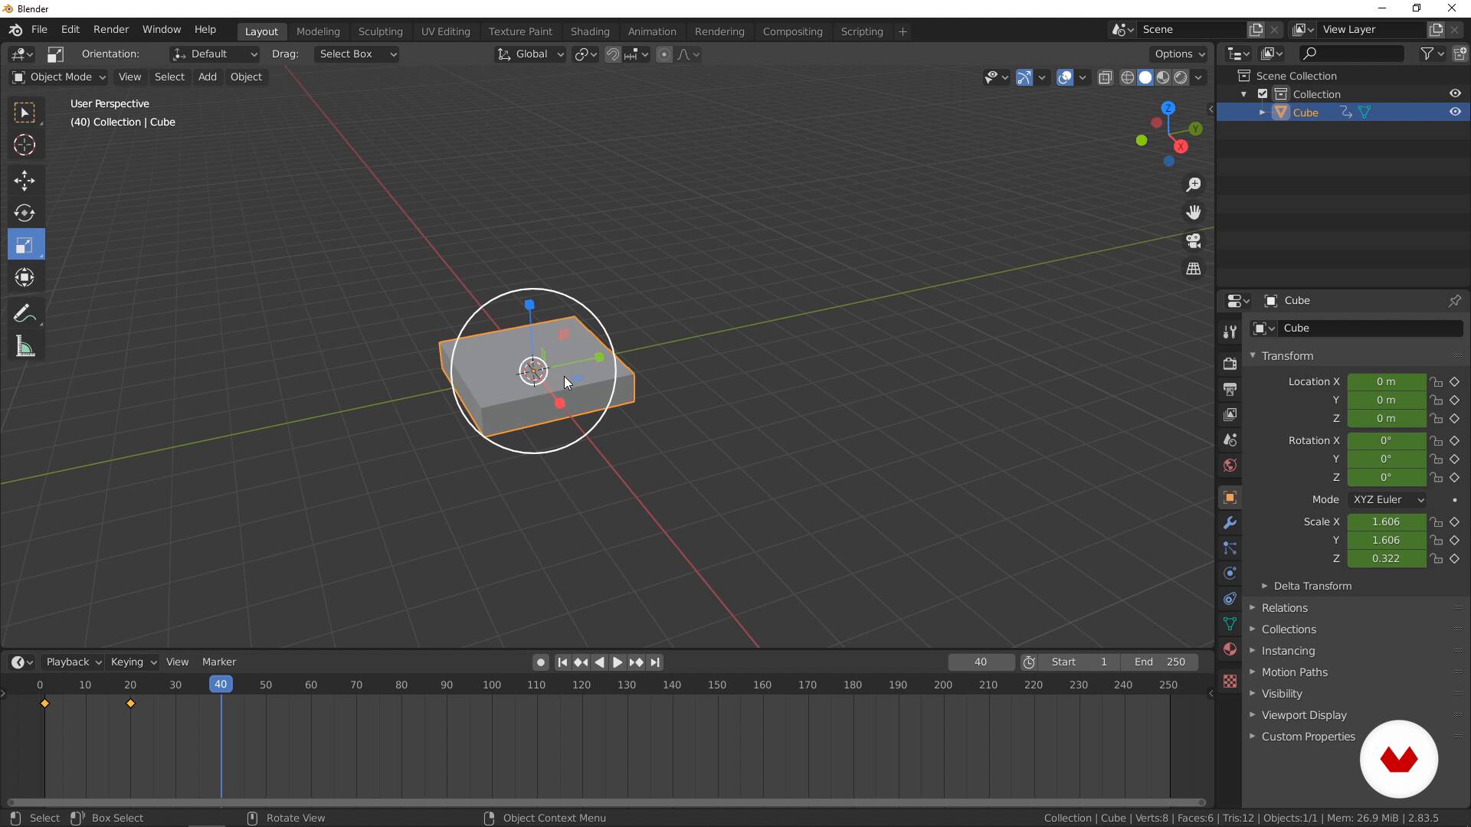Expand the Delta Transform panel

[x=1312, y=586]
